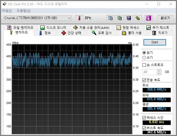Viewport: 177px width, 136px height.
Task: Click the minimum speed value 350.6 MB/s
Action: tap(157, 90)
